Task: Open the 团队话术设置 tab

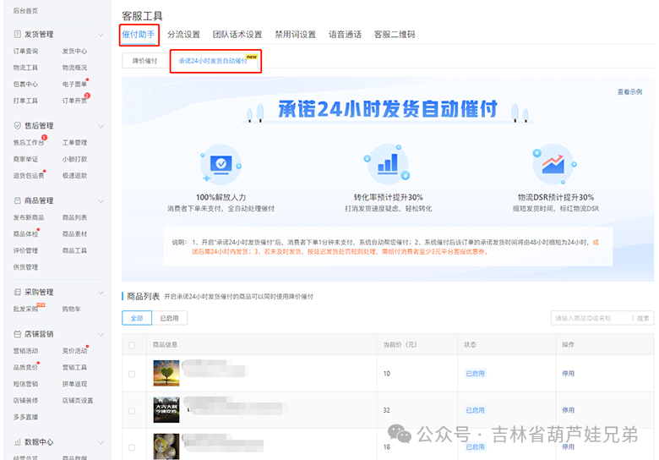Action: (237, 35)
